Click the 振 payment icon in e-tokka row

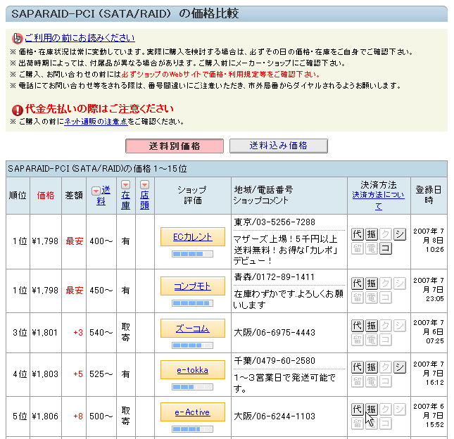click(x=372, y=367)
